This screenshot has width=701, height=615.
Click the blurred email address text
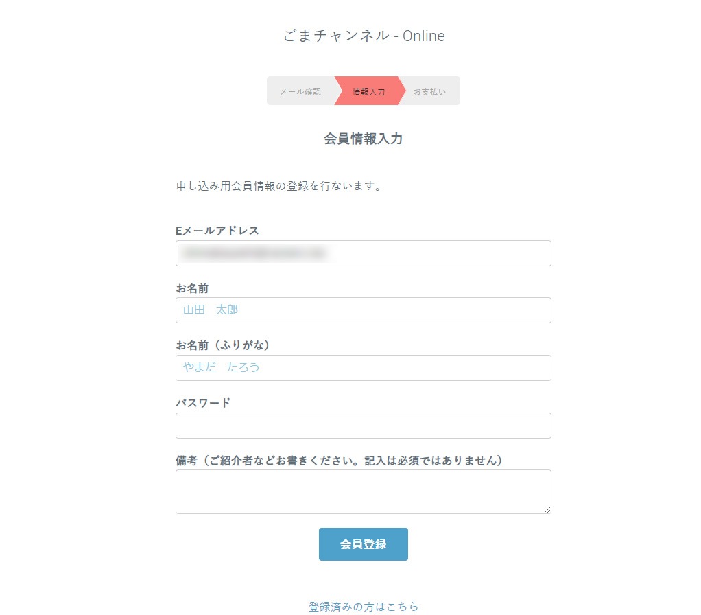(x=254, y=253)
